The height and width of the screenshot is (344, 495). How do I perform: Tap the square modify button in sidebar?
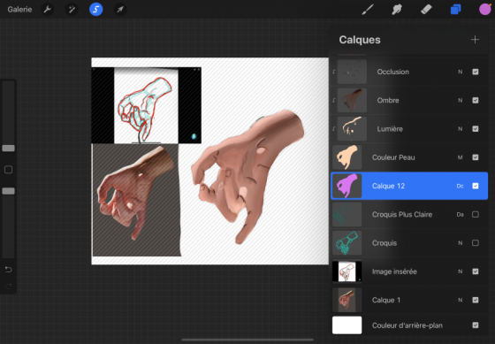(x=9, y=170)
